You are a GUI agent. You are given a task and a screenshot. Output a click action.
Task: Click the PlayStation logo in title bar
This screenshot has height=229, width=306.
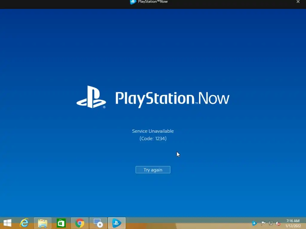click(x=133, y=2)
